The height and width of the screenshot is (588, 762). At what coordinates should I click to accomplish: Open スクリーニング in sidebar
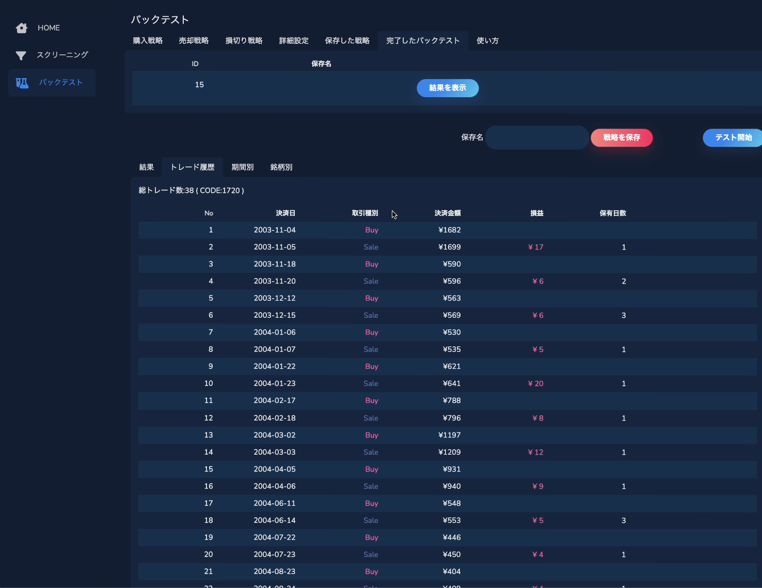62,55
